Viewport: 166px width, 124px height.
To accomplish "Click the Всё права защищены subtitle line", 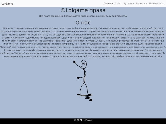I will 83,16.
